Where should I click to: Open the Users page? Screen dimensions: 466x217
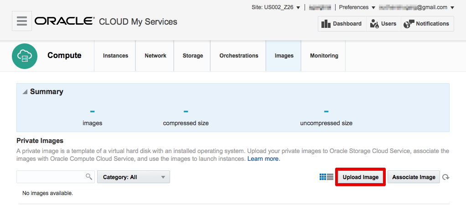click(x=383, y=24)
